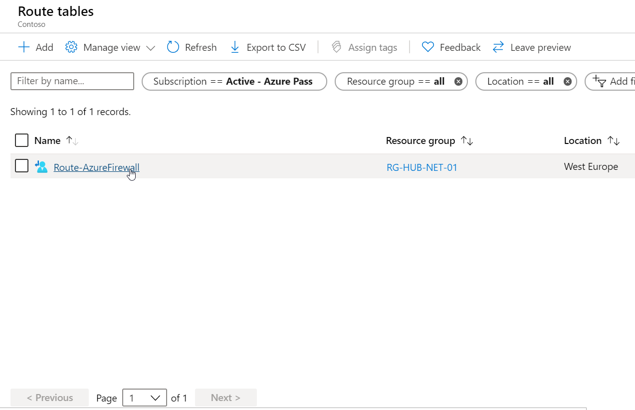Click the Leave preview swap icon
The width and height of the screenshot is (635, 410).
click(x=498, y=47)
